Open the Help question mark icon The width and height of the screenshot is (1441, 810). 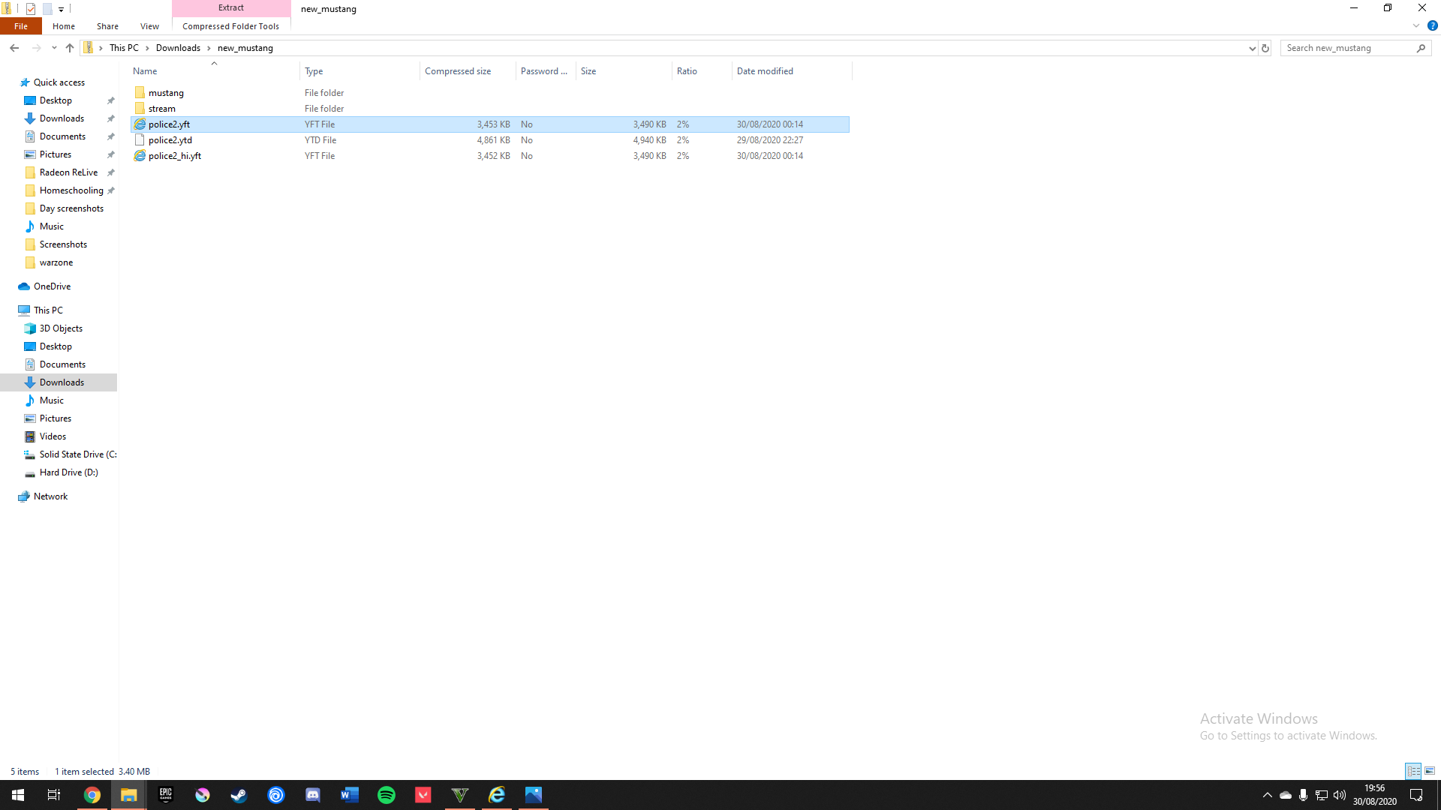(x=1432, y=25)
